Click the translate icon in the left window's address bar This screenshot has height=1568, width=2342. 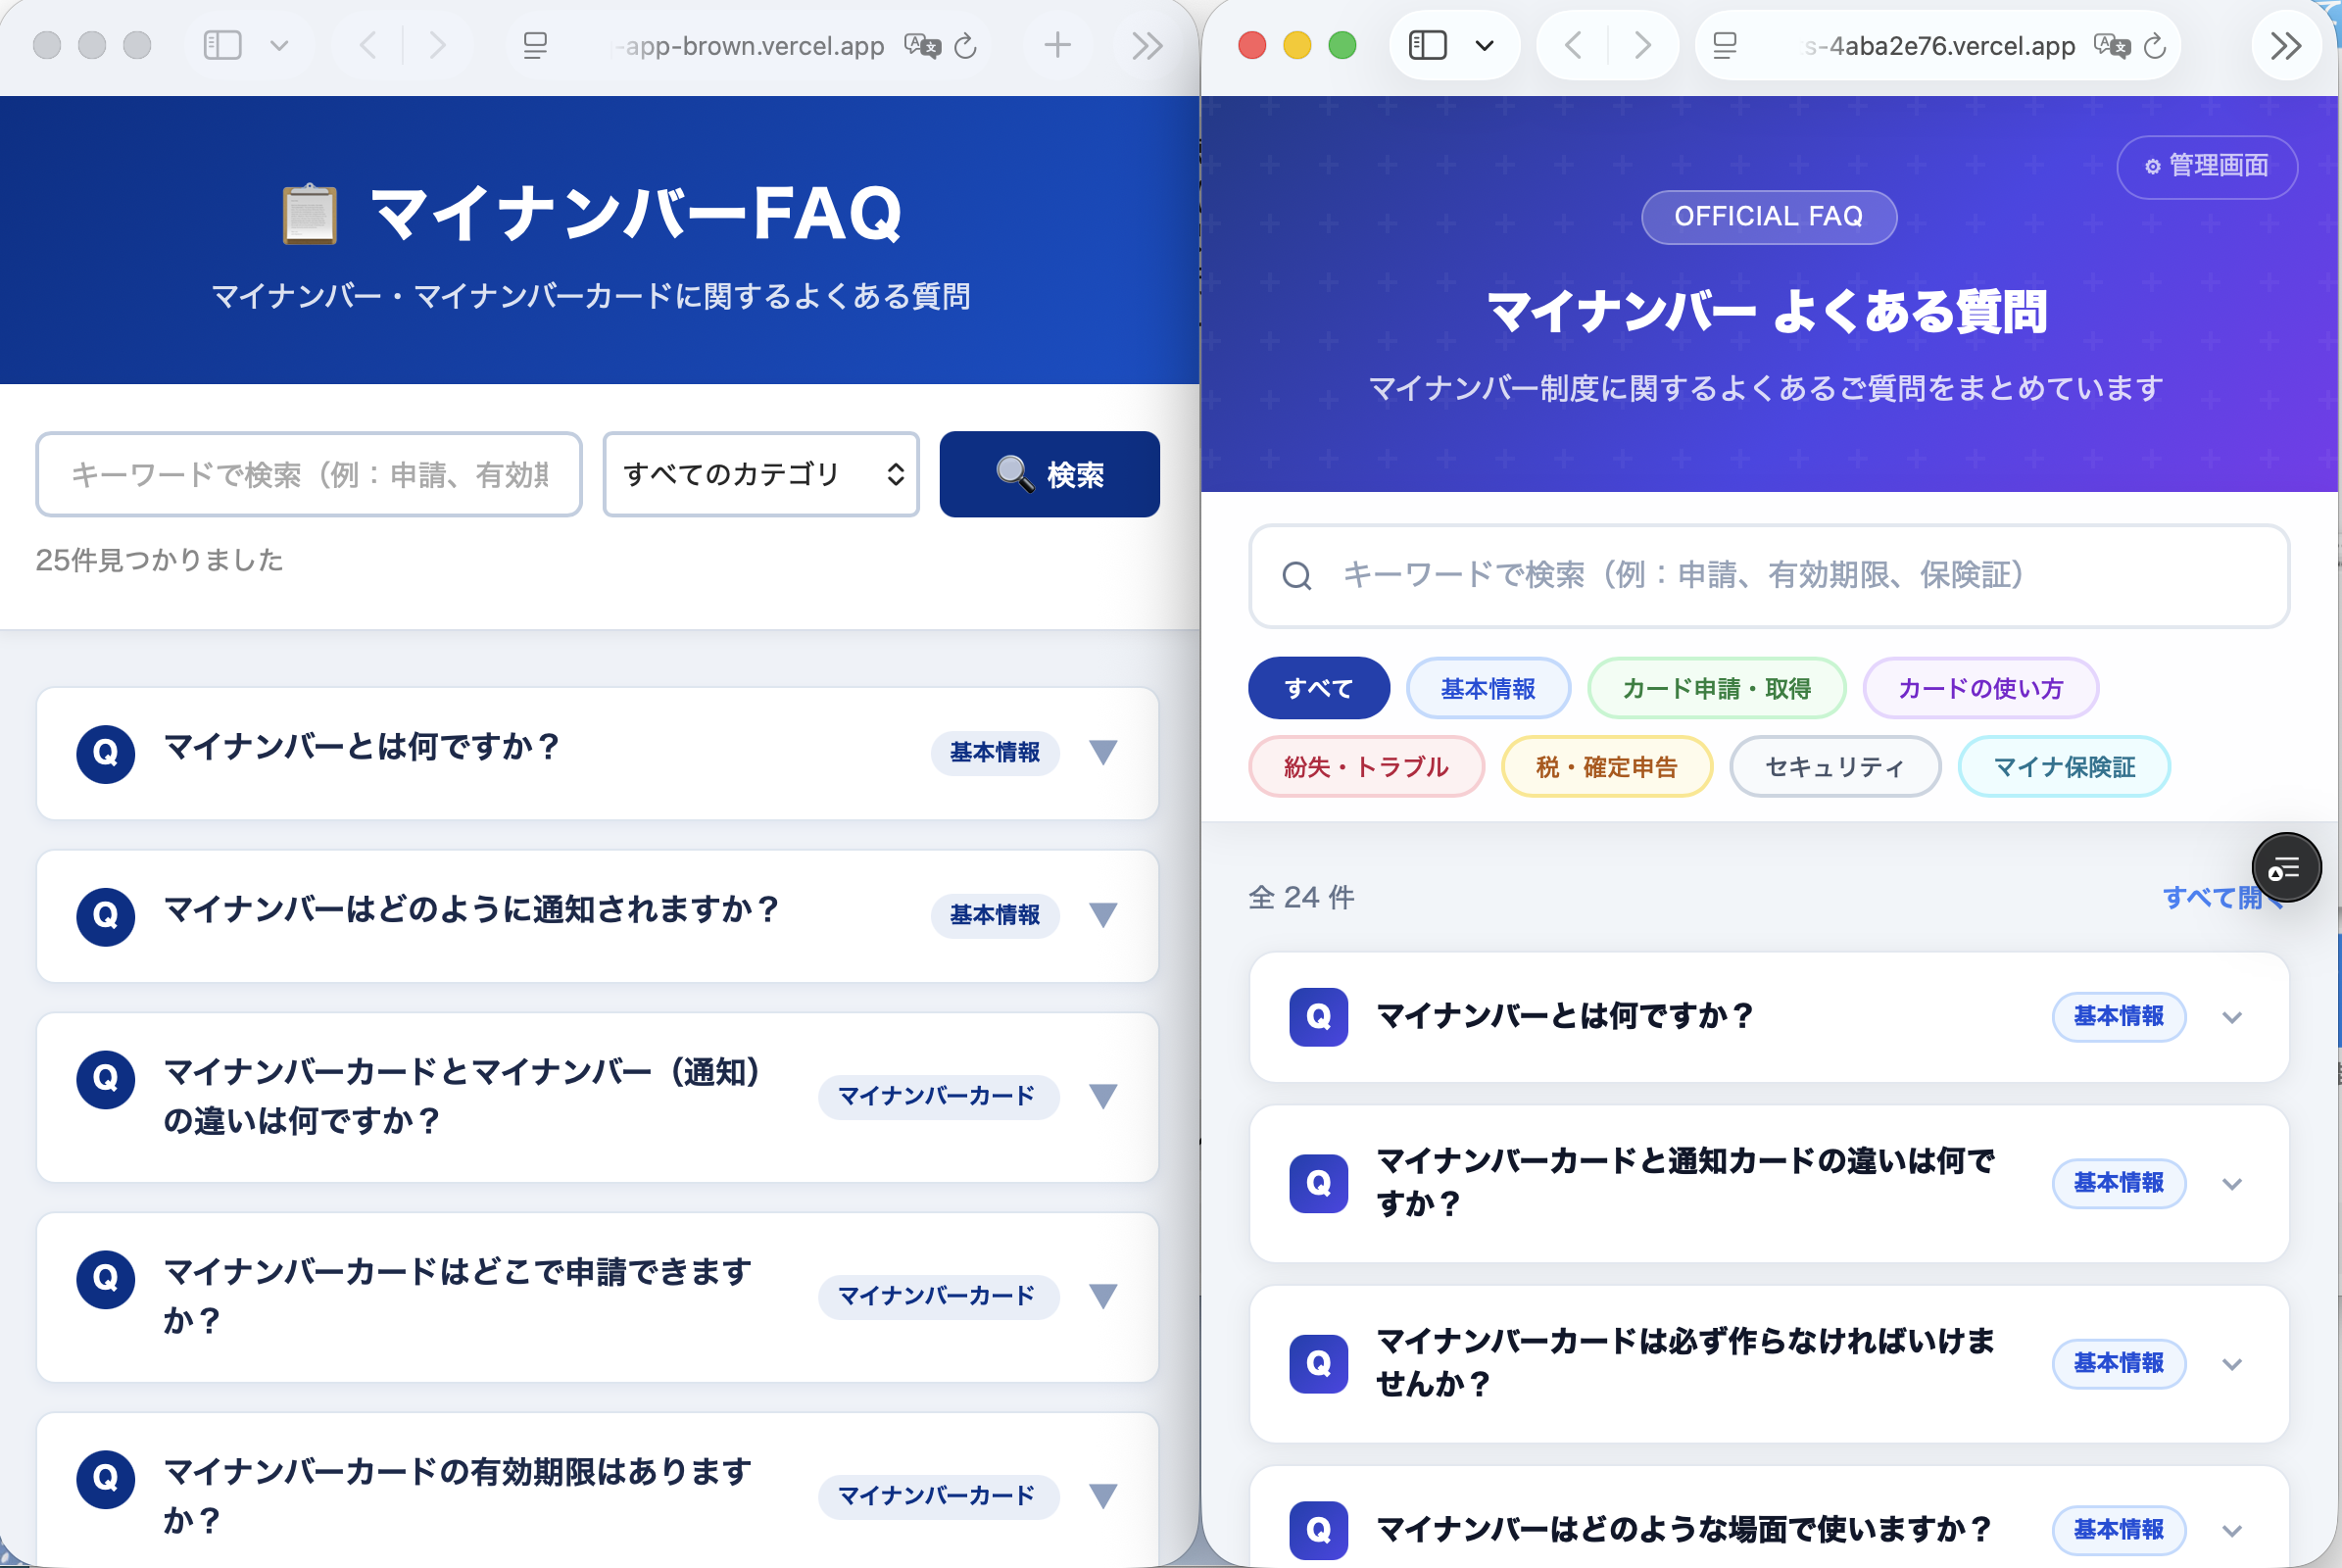tap(921, 45)
